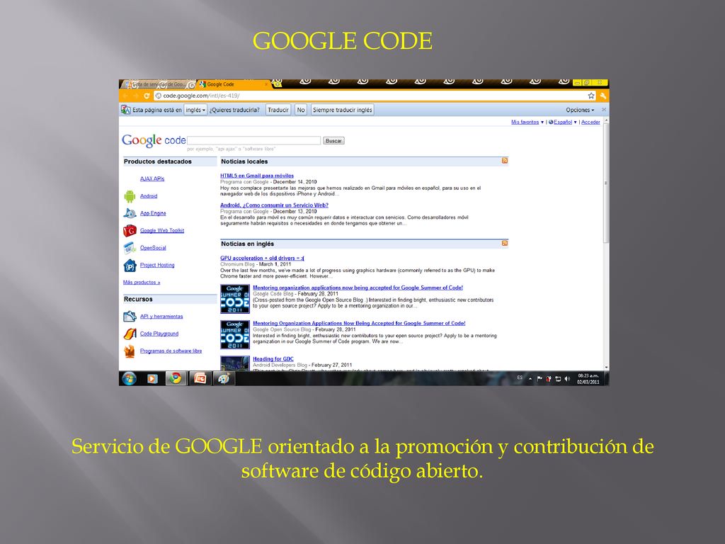Click the No button in translate bar
This screenshot has width=725, height=544.
(301, 110)
